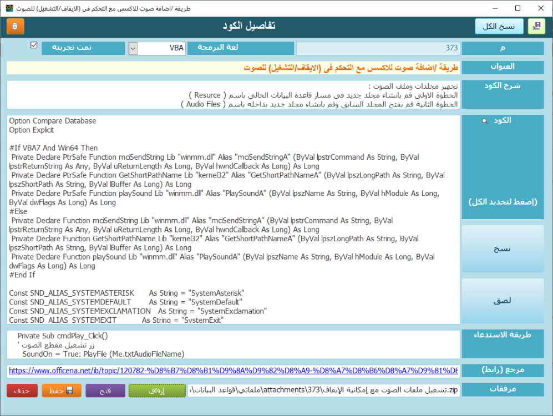This screenshot has height=416, width=553.
Task: Click the '#Else' code line
Action: coord(18,211)
